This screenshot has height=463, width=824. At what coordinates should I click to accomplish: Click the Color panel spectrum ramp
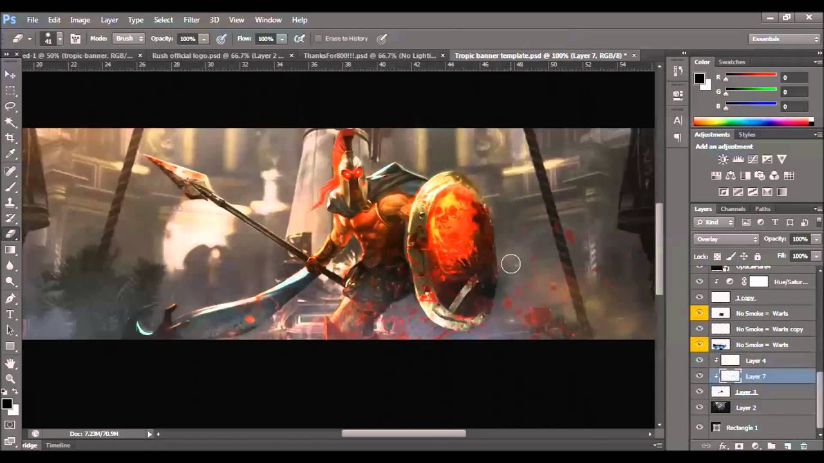pos(753,122)
